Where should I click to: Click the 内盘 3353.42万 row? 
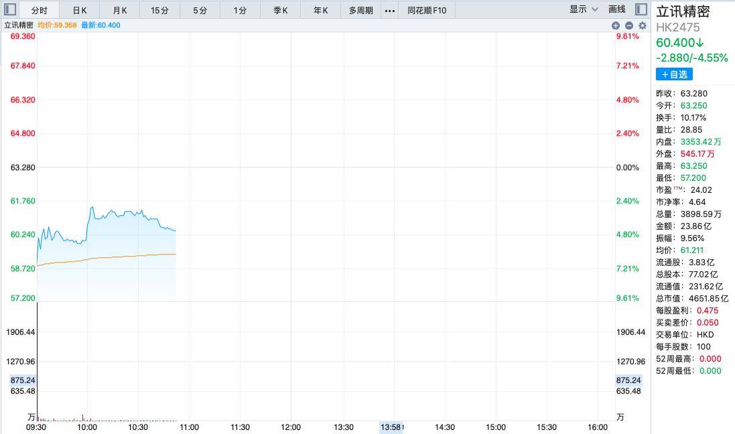pyautogui.click(x=689, y=141)
